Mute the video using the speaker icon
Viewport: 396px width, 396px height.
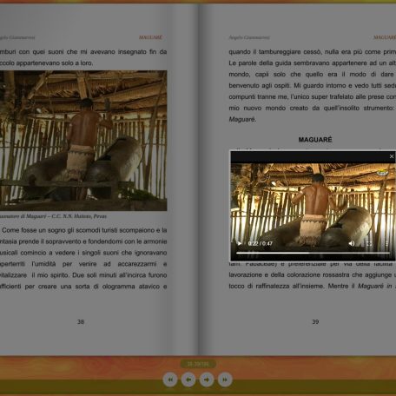(352, 243)
